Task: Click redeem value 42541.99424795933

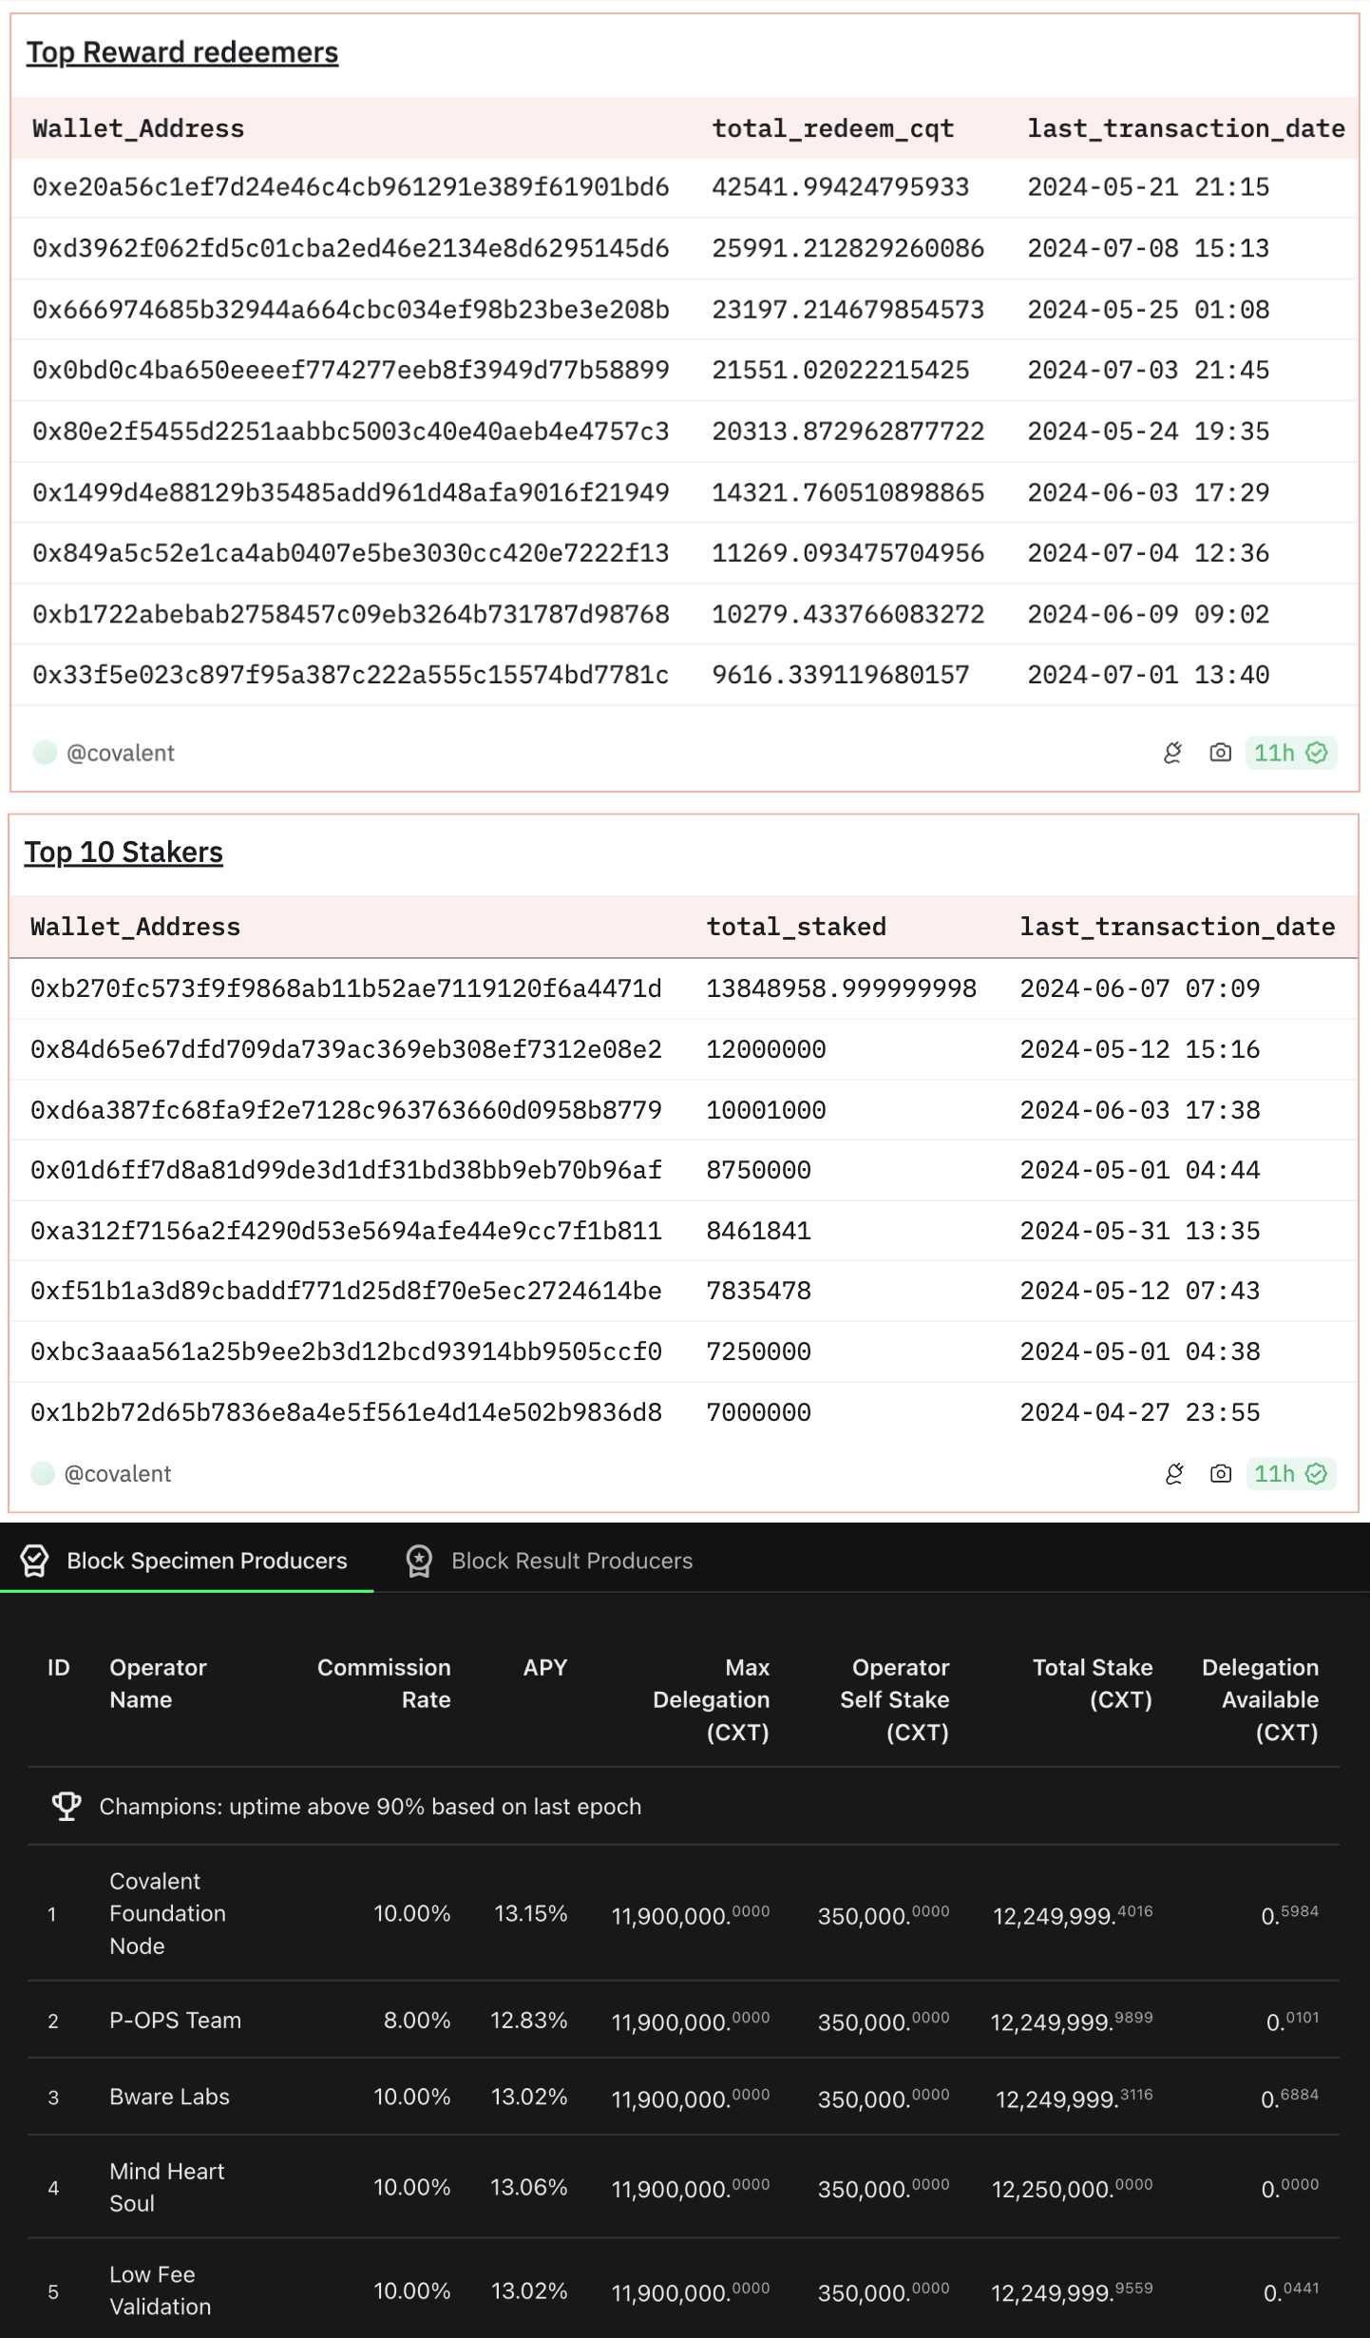Action: pyautogui.click(x=841, y=187)
